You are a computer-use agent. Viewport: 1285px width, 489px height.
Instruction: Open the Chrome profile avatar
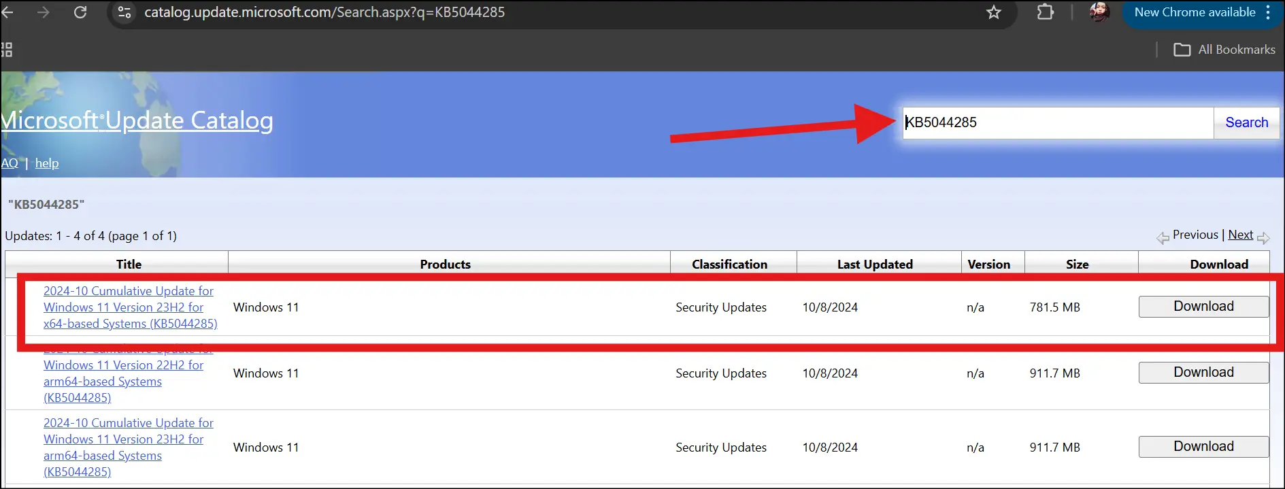point(1099,12)
